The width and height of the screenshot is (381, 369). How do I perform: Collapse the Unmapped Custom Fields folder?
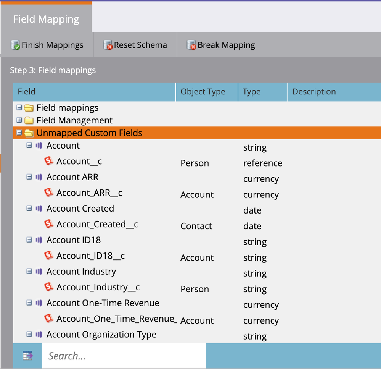coord(19,133)
